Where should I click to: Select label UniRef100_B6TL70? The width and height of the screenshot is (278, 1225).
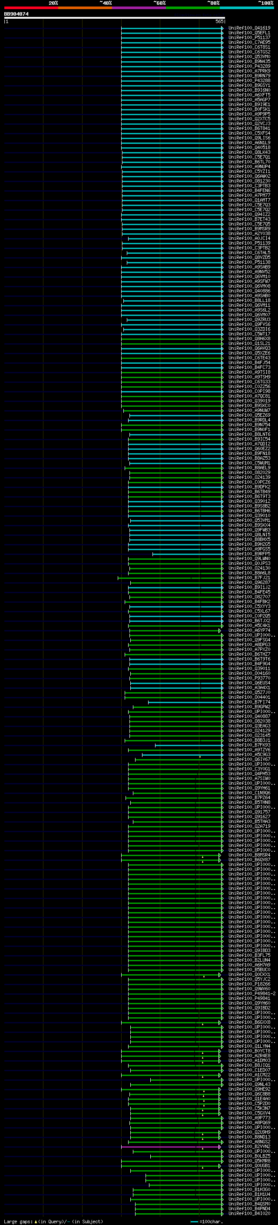point(249,162)
